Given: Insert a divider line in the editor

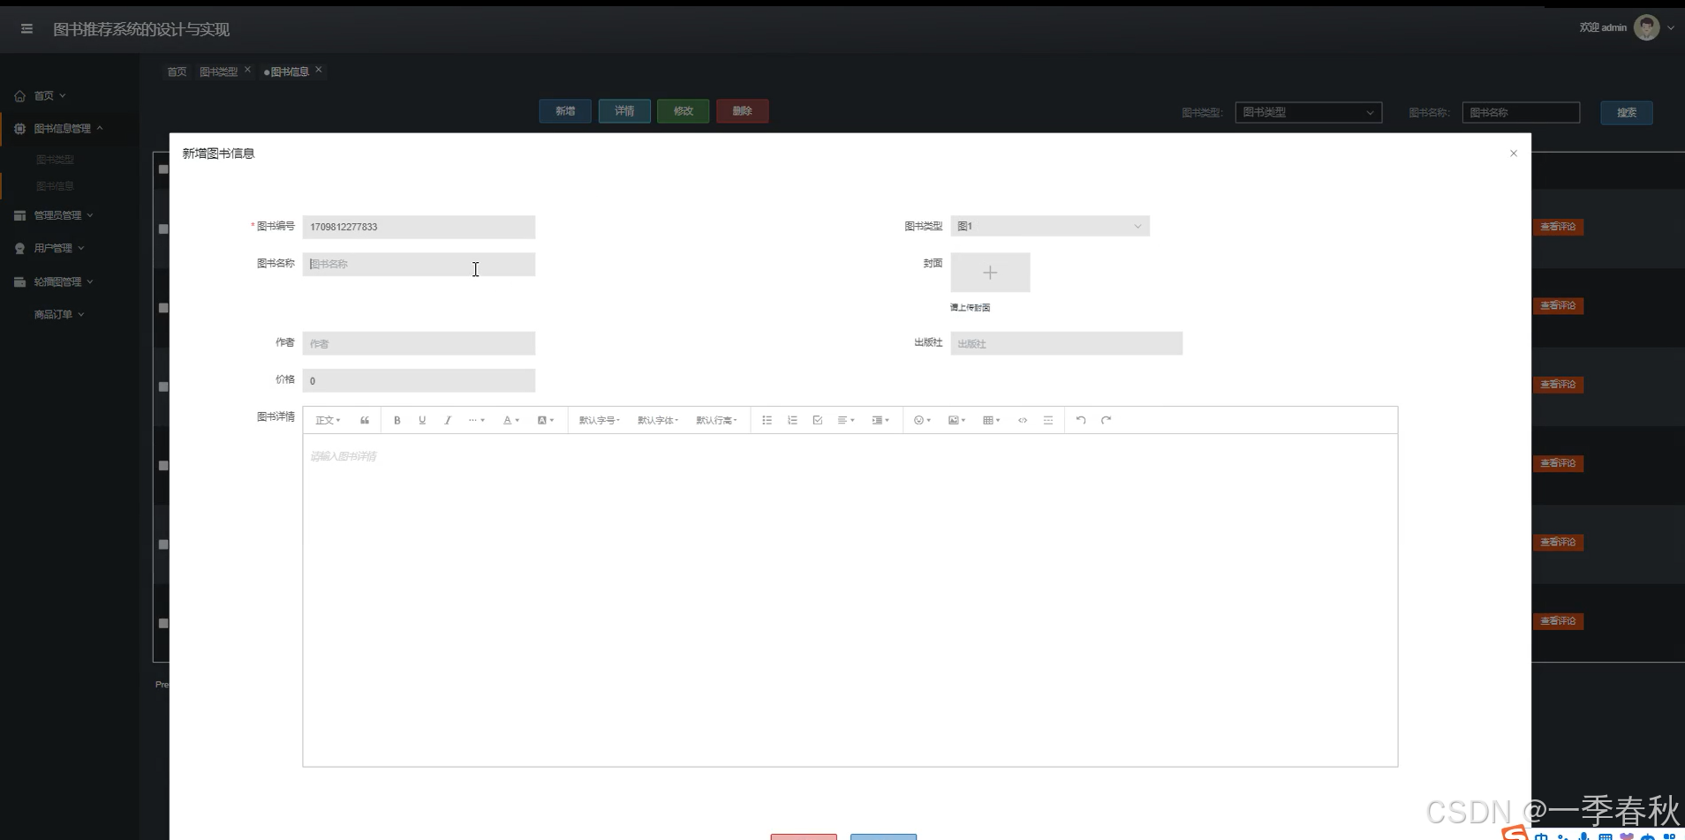Looking at the screenshot, I should 1048,420.
